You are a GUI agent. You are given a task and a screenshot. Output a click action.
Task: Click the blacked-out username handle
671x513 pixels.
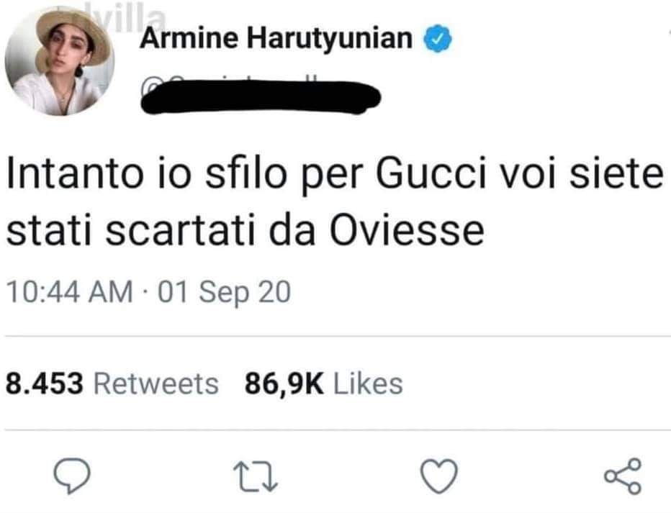tap(259, 95)
